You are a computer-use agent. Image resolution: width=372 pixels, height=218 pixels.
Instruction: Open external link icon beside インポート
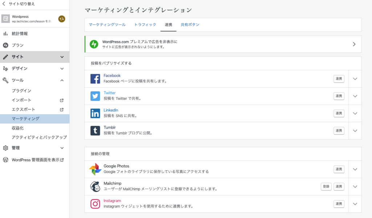(62, 100)
